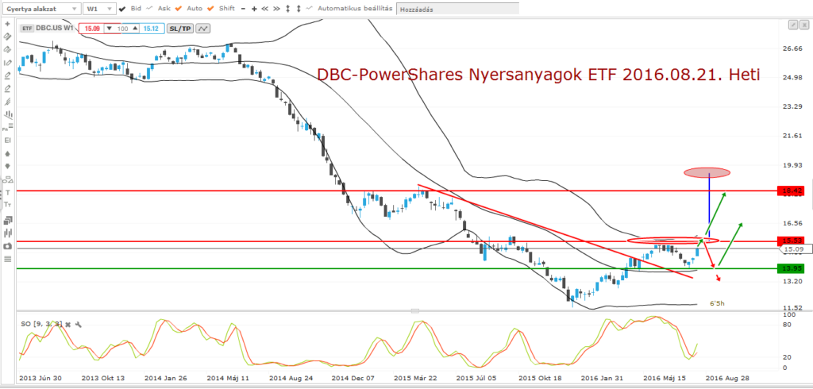Select the Fn Fibonacci tool
Screen dimensions: 813x389
pyautogui.click(x=7, y=128)
